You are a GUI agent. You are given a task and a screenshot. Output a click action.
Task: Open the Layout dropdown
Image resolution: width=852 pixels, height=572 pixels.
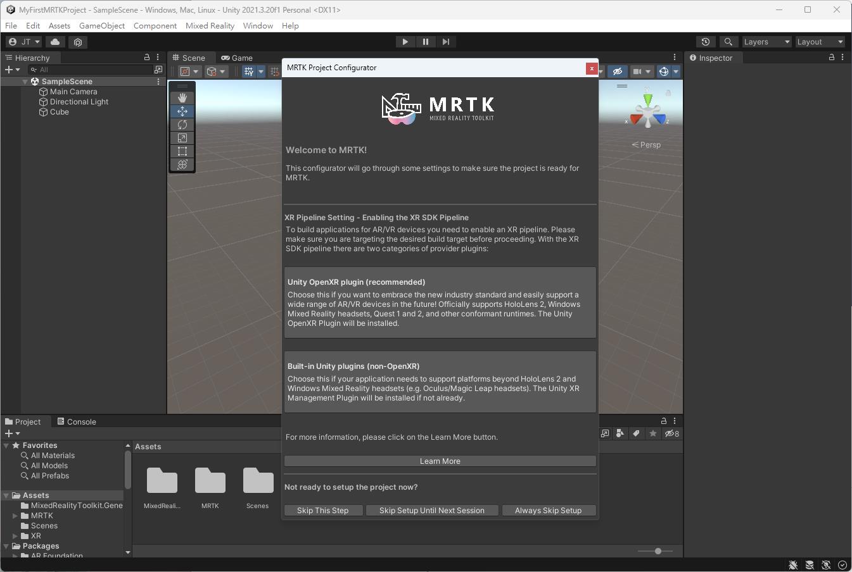coord(820,42)
